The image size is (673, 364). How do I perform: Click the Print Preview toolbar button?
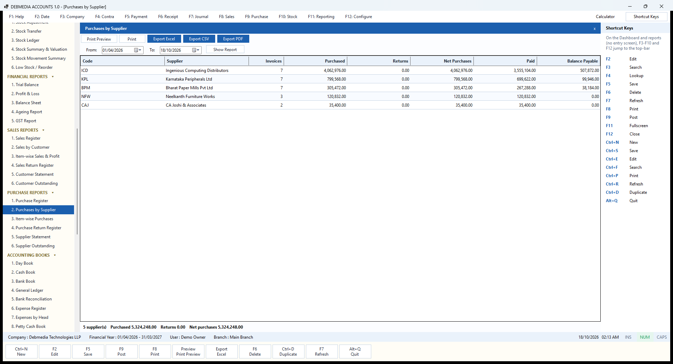[x=99, y=39]
